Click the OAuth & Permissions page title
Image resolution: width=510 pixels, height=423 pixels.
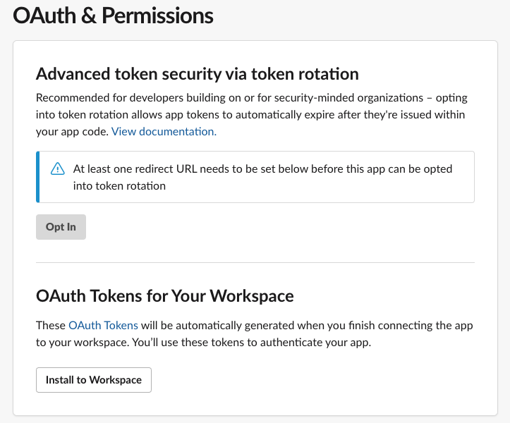coord(113,16)
